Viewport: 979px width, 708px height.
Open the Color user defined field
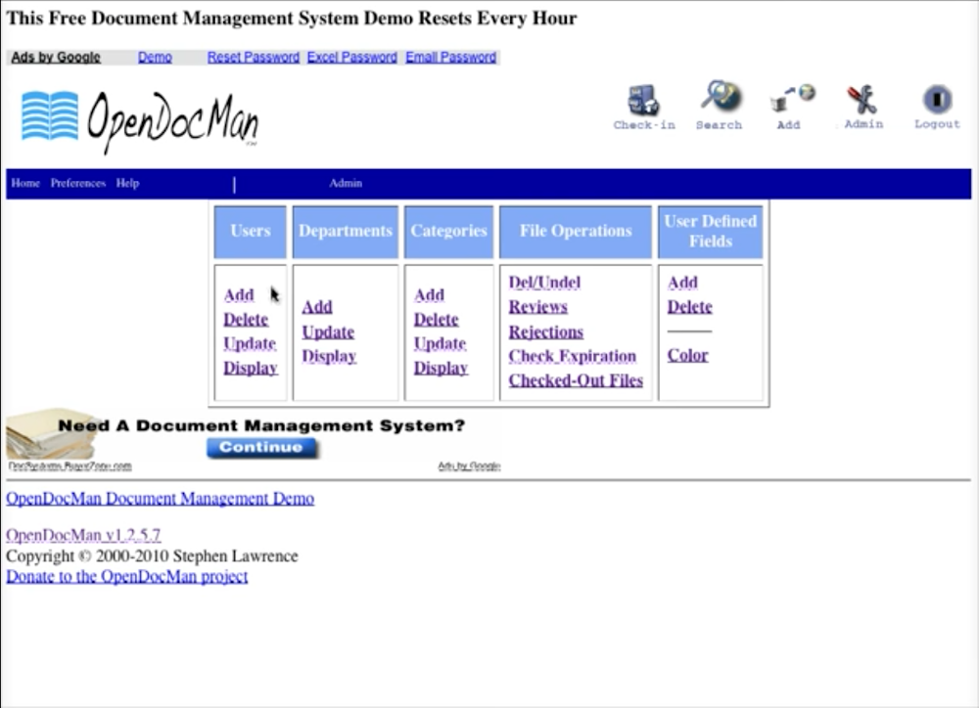click(x=688, y=356)
